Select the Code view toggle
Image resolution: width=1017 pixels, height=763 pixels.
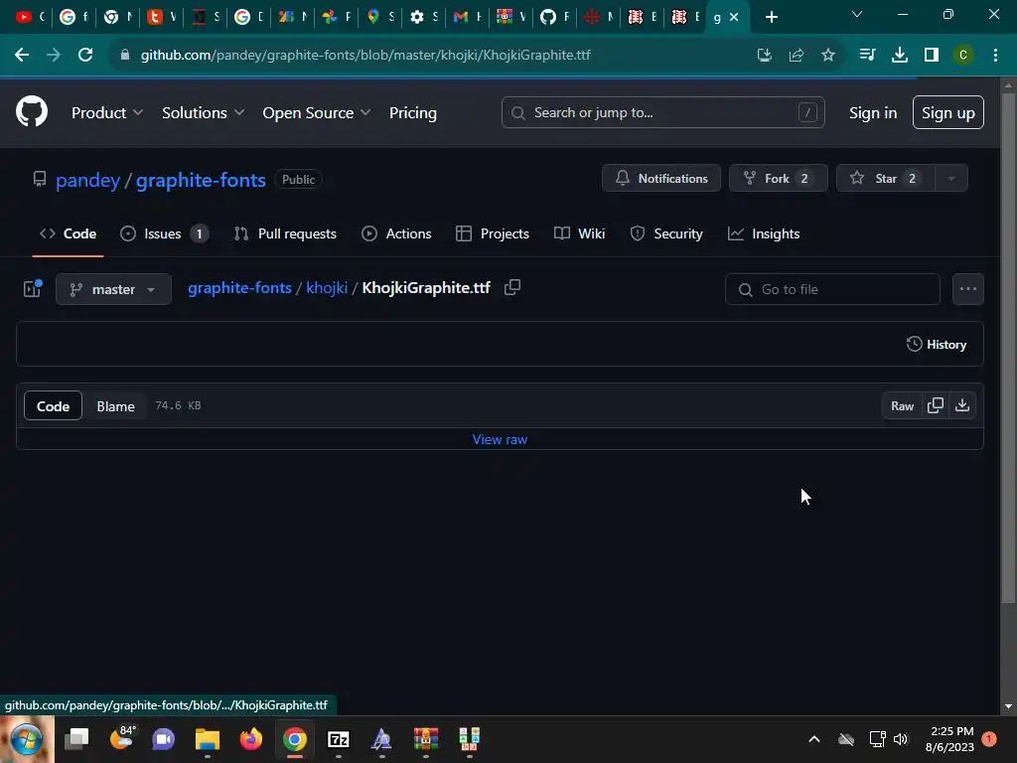(x=54, y=406)
